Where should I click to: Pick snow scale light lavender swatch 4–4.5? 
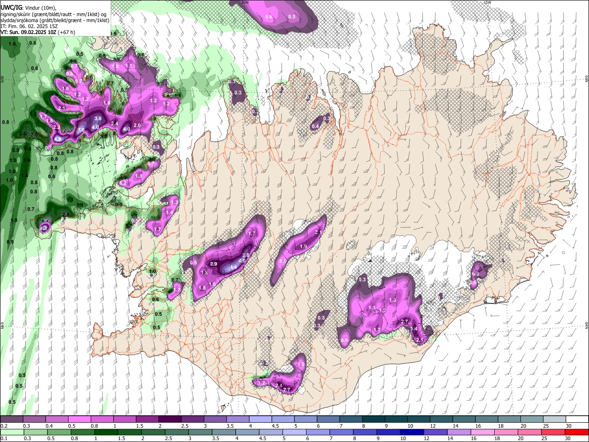[260, 419]
